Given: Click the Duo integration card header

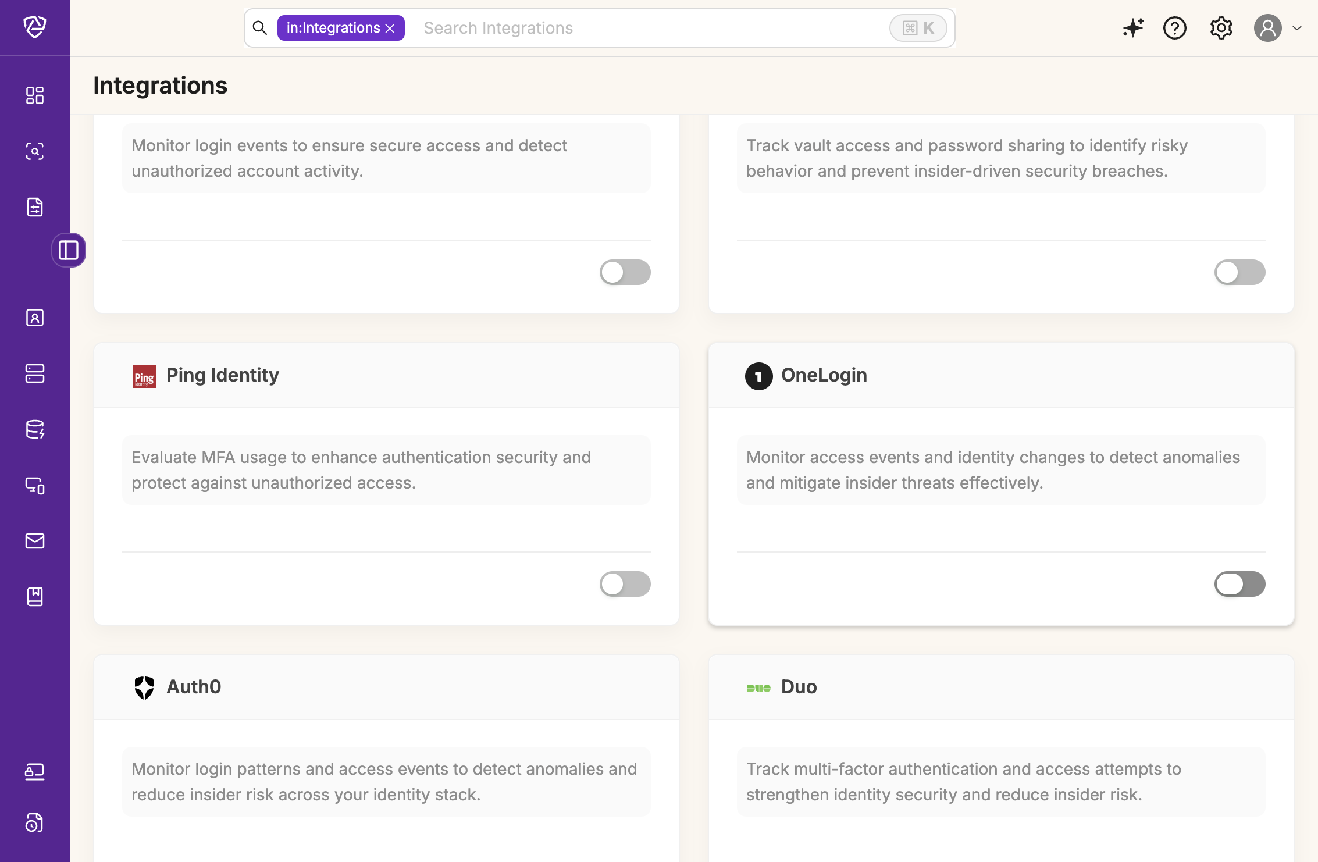Looking at the screenshot, I should click(x=799, y=687).
